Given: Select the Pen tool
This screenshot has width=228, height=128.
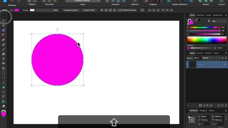Looking at the screenshot, I should [4, 40].
